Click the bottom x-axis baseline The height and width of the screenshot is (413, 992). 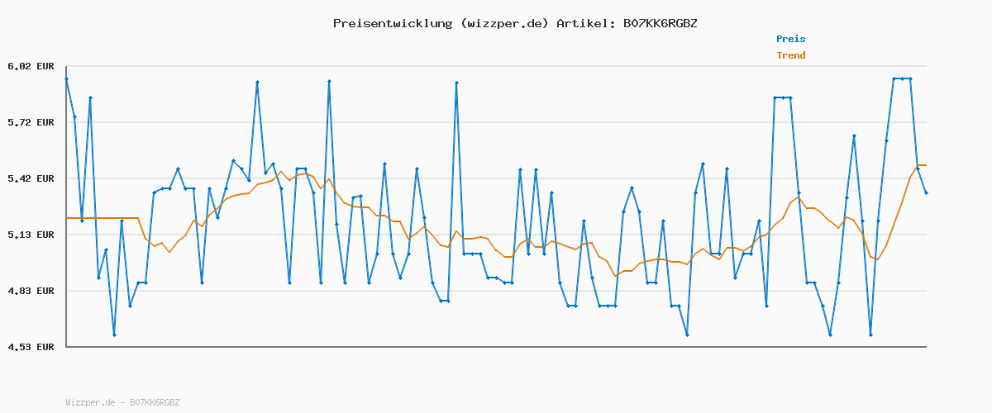496,347
